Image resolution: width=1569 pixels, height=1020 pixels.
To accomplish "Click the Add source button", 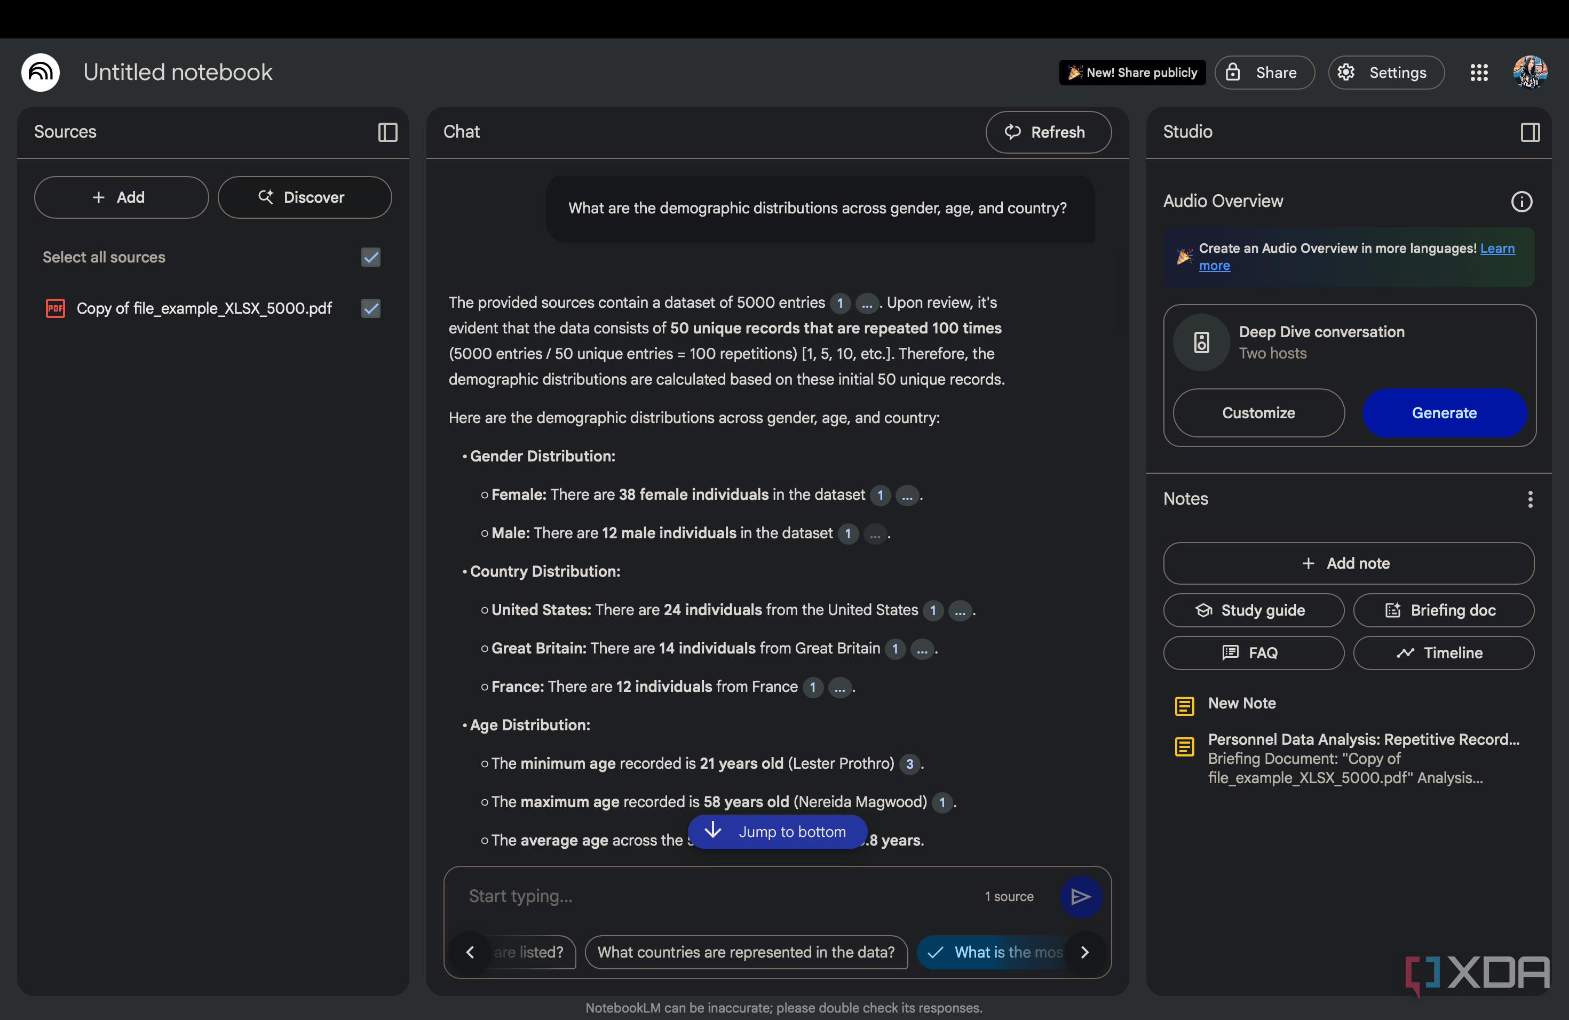I will click(121, 197).
